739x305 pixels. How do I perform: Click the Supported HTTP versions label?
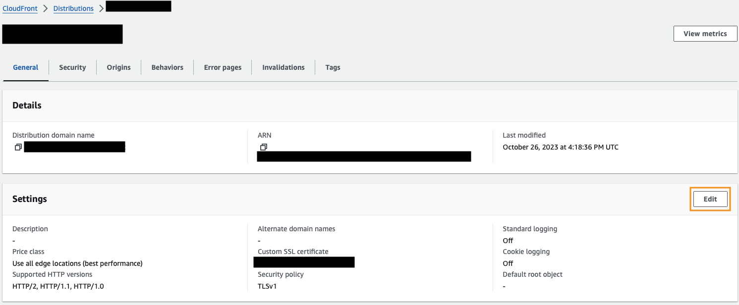click(x=52, y=274)
